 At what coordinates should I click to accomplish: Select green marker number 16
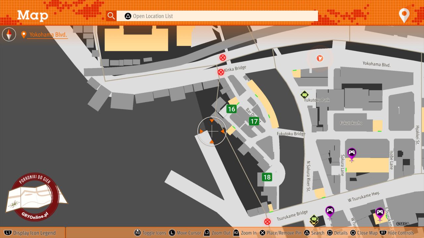pyautogui.click(x=232, y=109)
